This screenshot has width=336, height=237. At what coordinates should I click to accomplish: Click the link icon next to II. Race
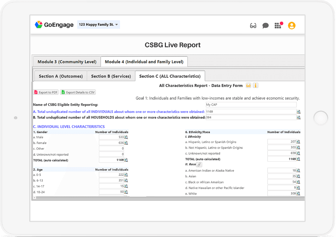tap(199, 164)
